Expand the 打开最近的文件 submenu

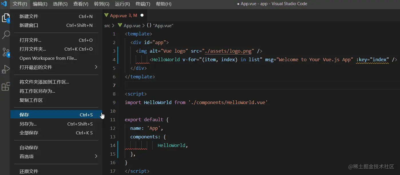point(56,67)
